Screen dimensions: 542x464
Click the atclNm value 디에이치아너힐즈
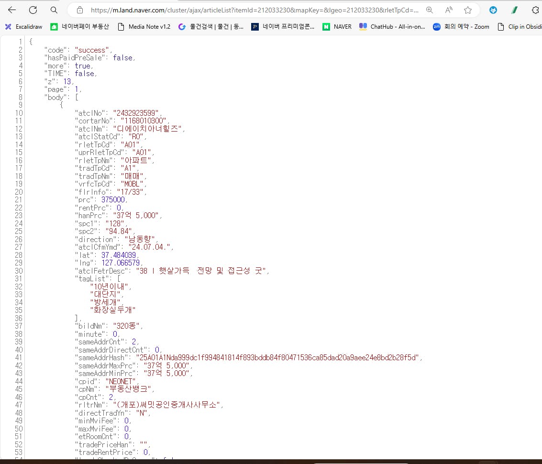(147, 129)
